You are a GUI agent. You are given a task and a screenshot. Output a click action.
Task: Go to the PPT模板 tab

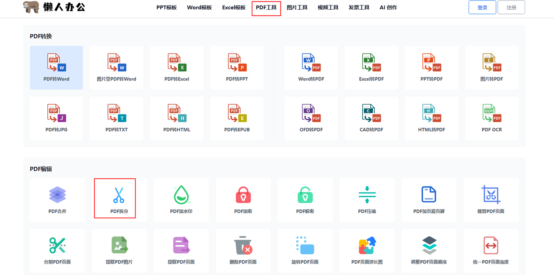point(167,7)
